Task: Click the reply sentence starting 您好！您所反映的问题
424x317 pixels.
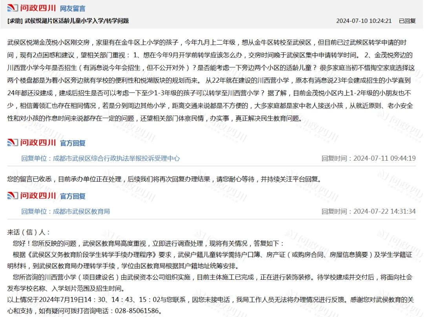Action: (x=148, y=244)
